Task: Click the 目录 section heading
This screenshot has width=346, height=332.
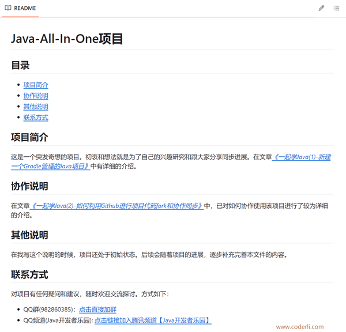Action: [20, 65]
